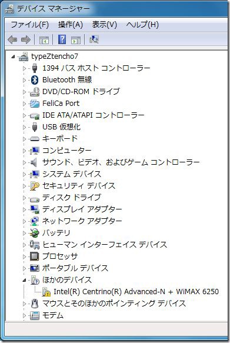230x343 pixels.
Task: Select the ポータブル デバイス label
Action: pos(75,268)
